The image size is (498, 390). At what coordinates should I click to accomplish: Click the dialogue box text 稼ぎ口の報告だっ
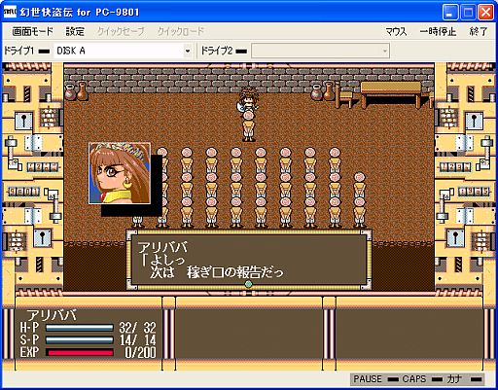point(235,272)
